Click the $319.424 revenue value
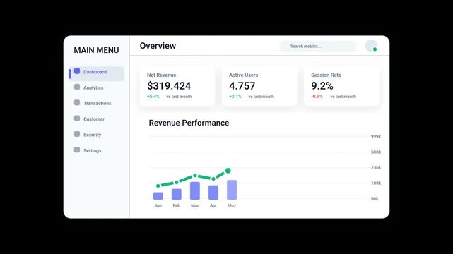The image size is (453, 254). [x=169, y=86]
